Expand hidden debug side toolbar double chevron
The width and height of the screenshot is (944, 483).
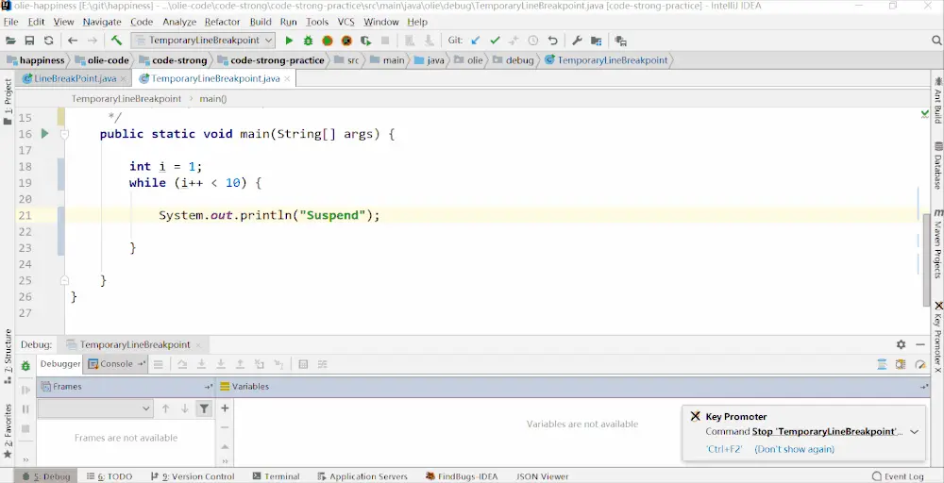(25, 460)
